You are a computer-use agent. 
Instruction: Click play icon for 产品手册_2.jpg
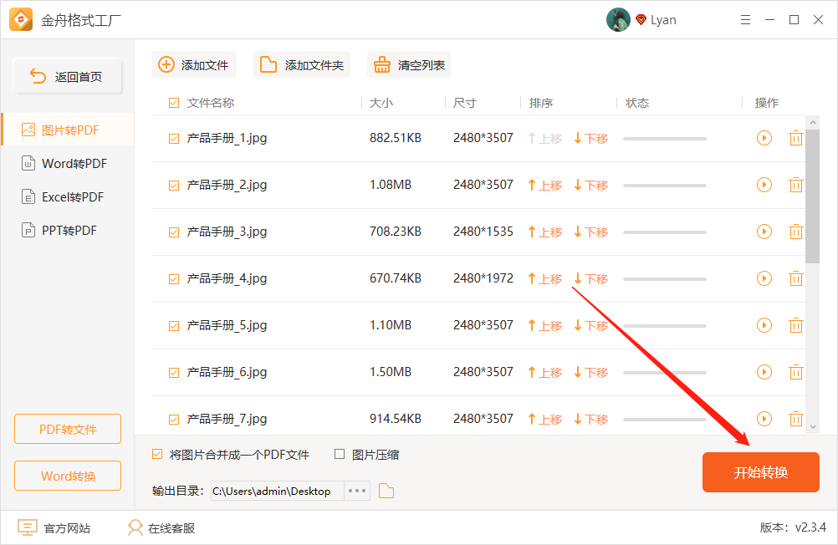point(764,185)
